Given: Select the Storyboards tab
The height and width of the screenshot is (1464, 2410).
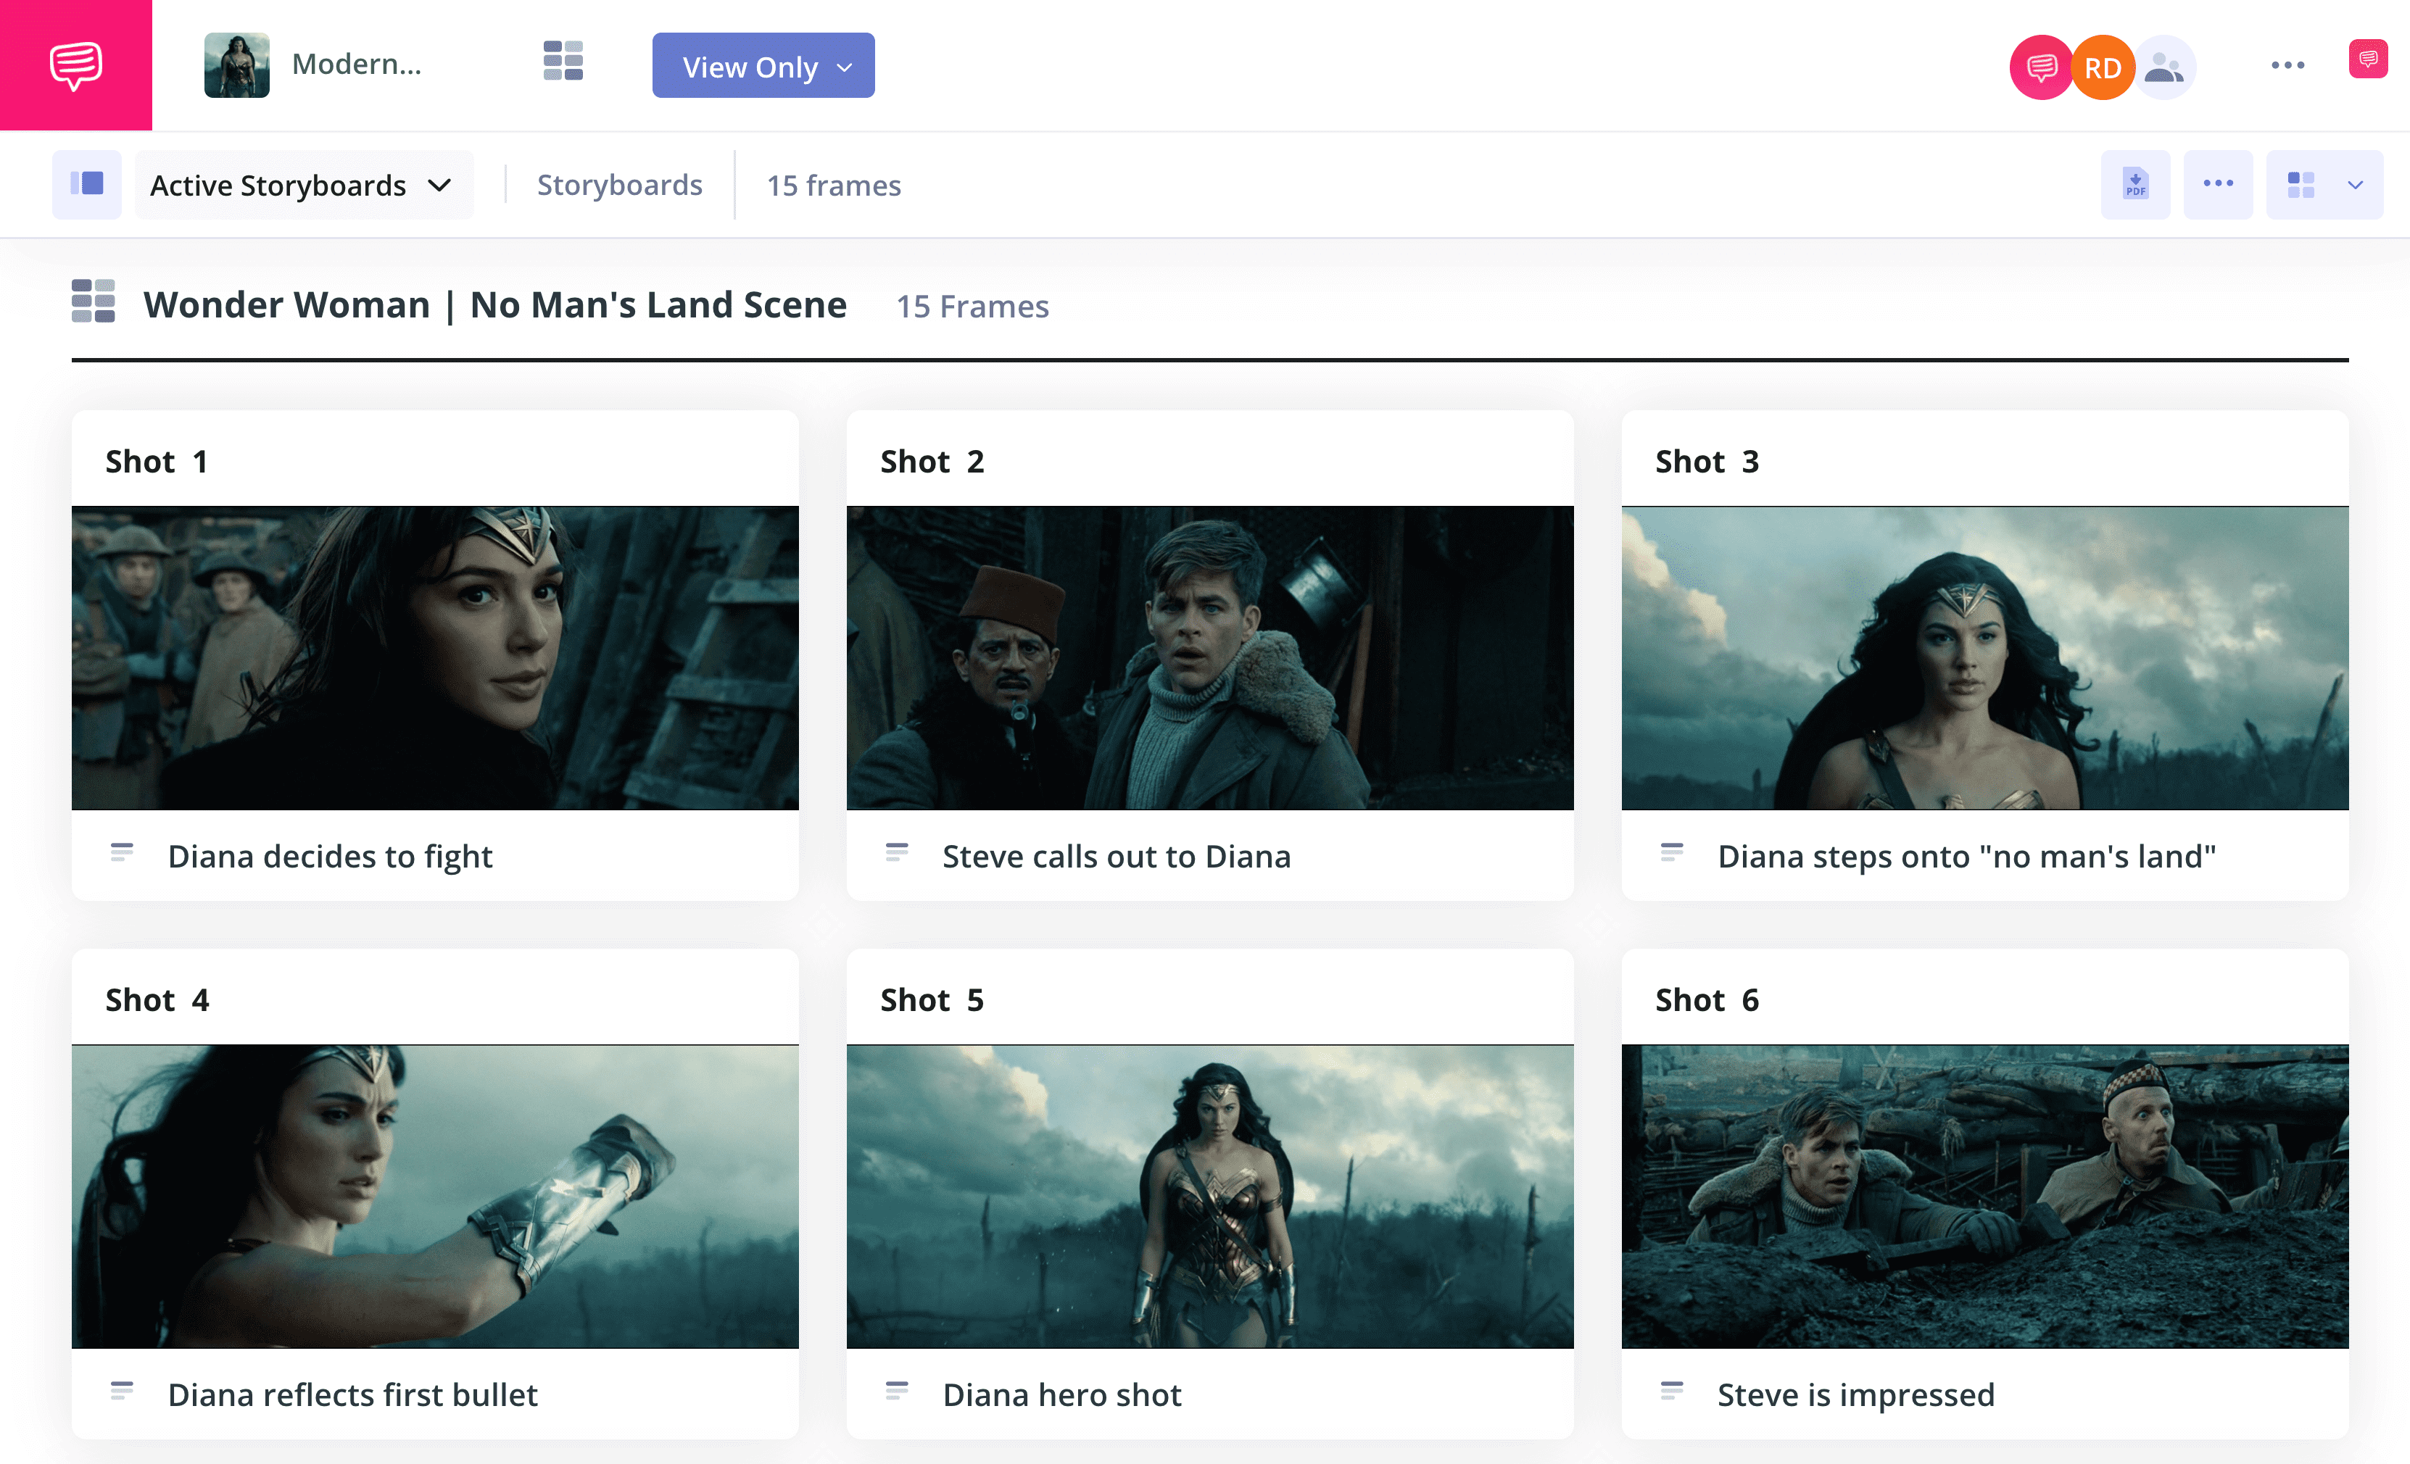Looking at the screenshot, I should tap(619, 185).
